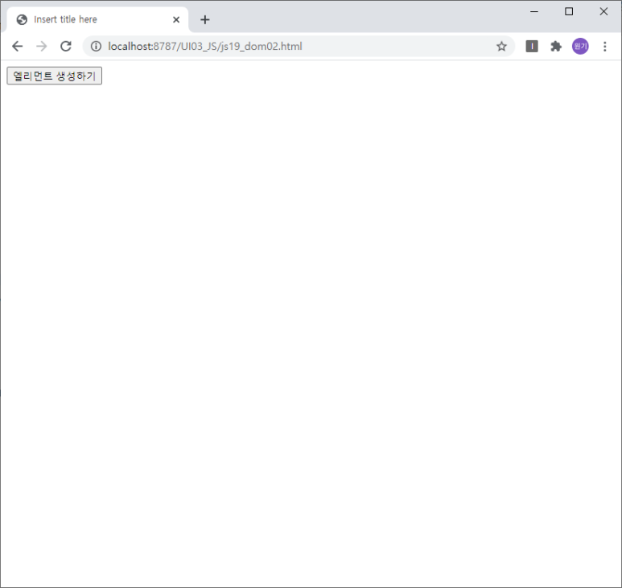The height and width of the screenshot is (588, 622).
Task: Open the dark square extension icon
Action: point(532,47)
